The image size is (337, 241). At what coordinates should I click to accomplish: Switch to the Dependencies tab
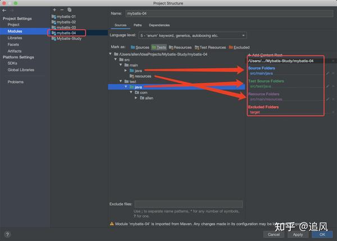[x=160, y=25]
